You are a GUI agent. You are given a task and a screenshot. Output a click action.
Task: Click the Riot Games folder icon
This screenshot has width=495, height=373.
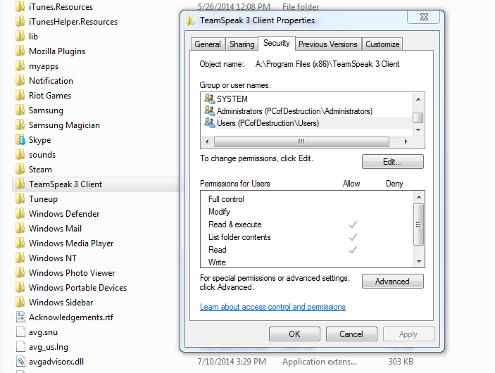click(x=20, y=95)
